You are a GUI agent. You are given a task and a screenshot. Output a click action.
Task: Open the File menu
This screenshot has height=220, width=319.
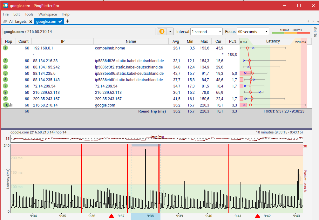[x=6, y=14]
